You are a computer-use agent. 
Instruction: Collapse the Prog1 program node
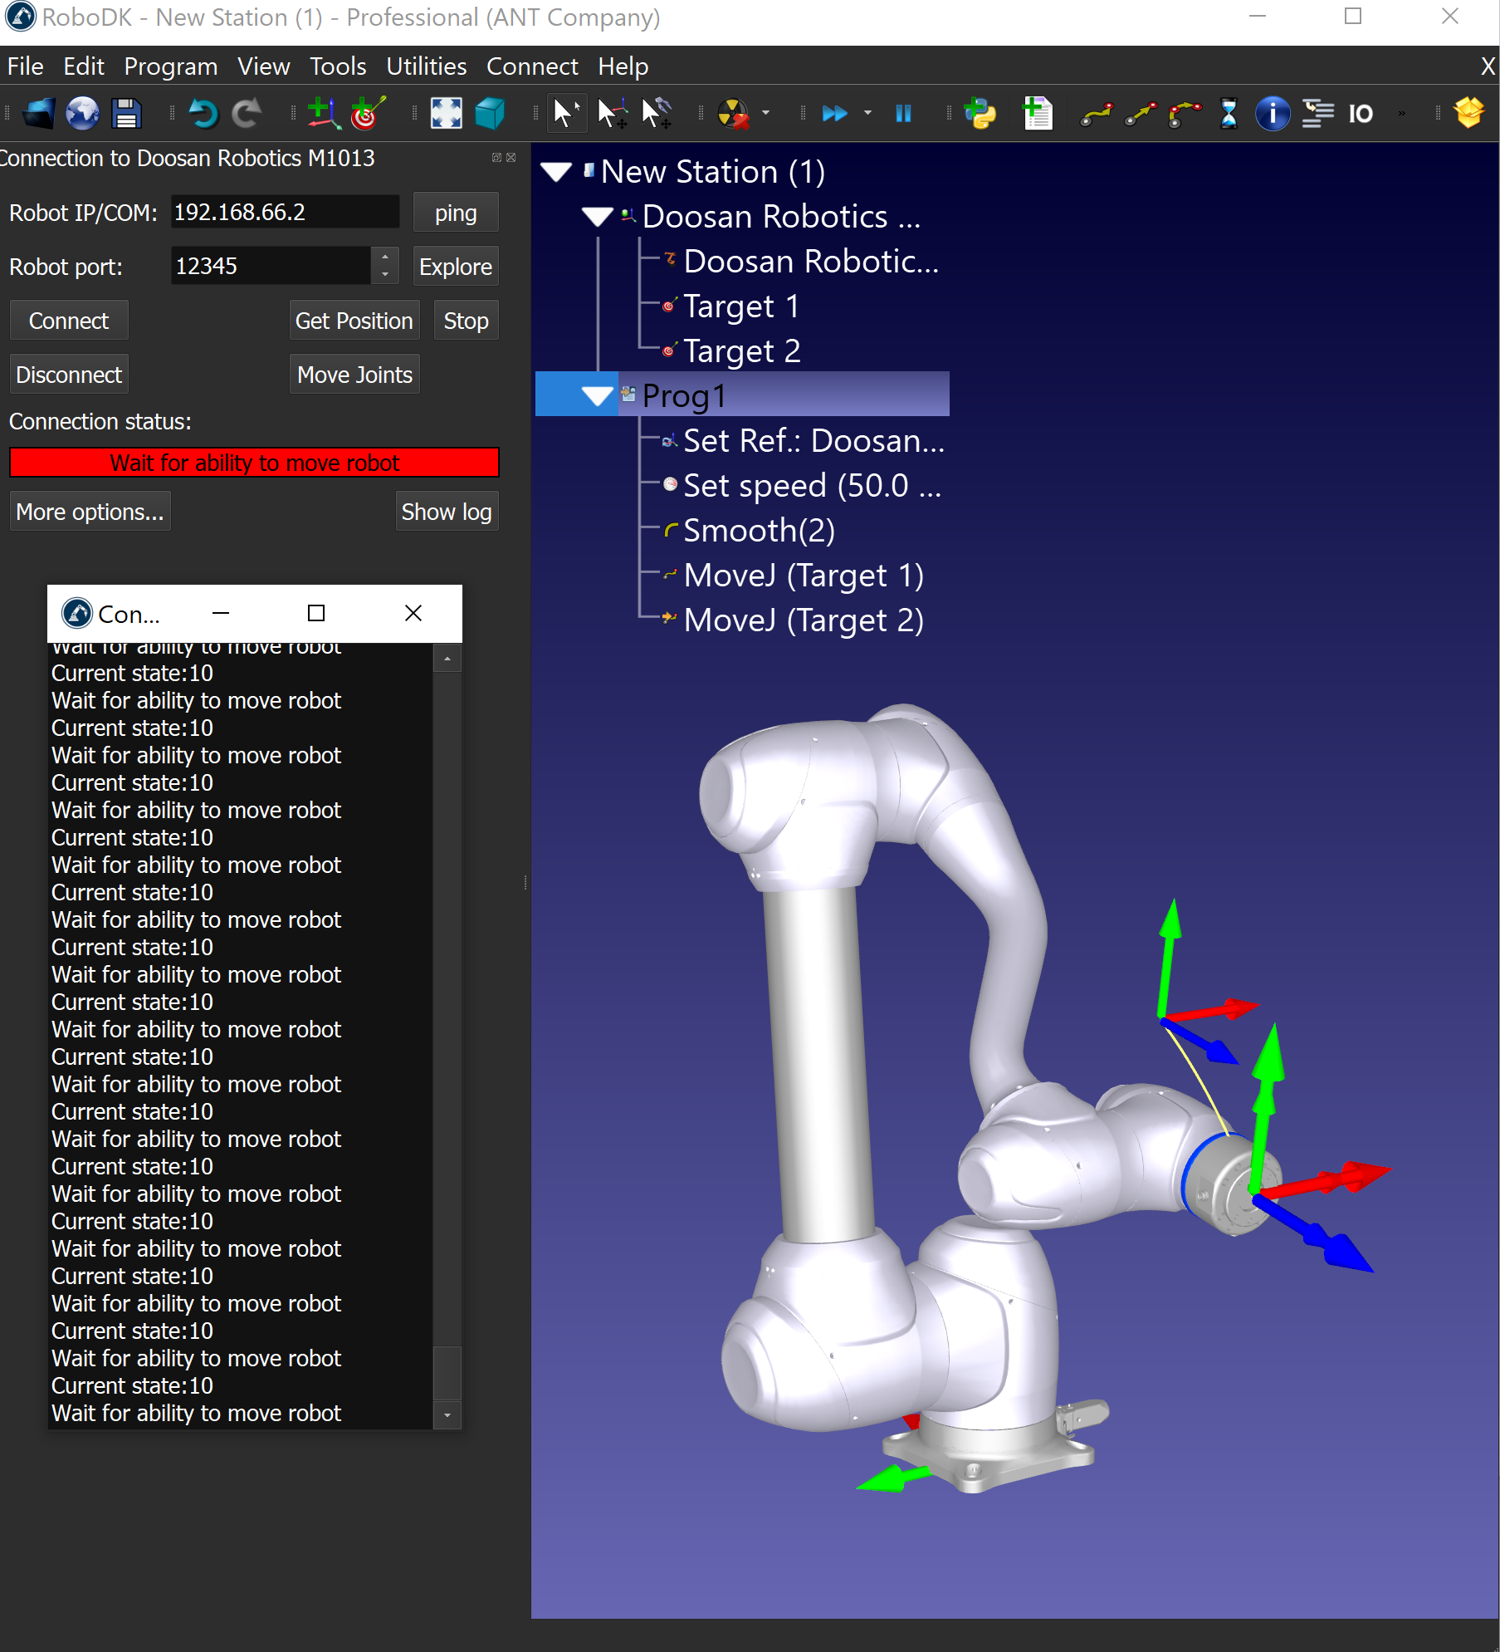tap(598, 396)
